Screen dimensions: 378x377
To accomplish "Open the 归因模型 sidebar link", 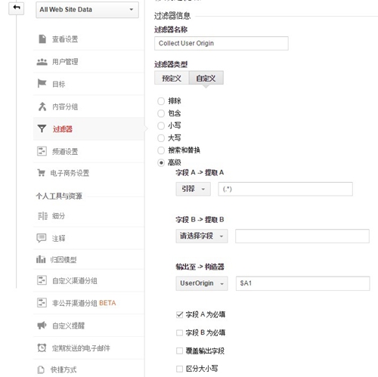I will tap(64, 260).
